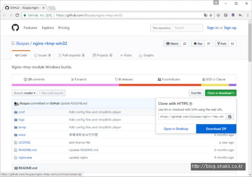Open the logs folder

[21, 120]
